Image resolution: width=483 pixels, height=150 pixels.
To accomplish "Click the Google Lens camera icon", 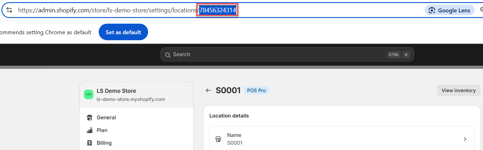I will point(432,10).
